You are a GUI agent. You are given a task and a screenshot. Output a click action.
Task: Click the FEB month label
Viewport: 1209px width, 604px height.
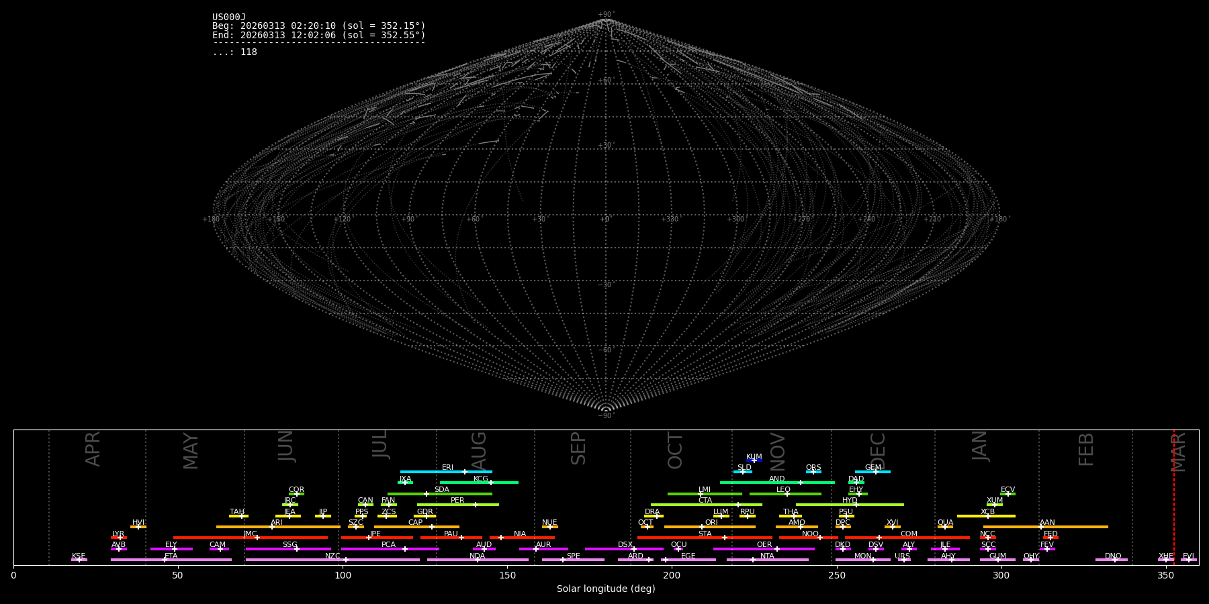tap(1086, 450)
